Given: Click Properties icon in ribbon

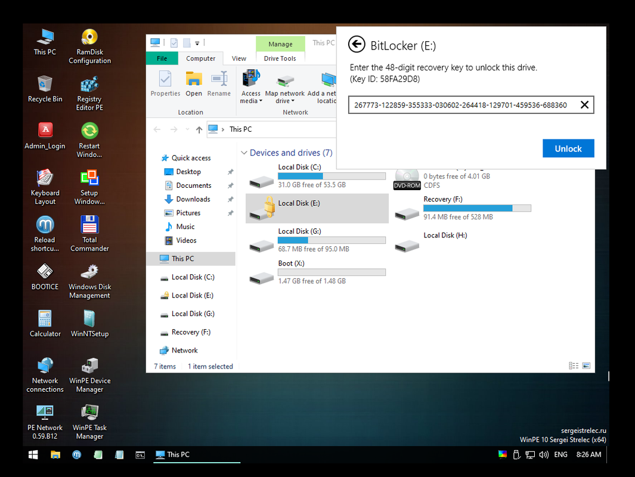Looking at the screenshot, I should [165, 84].
